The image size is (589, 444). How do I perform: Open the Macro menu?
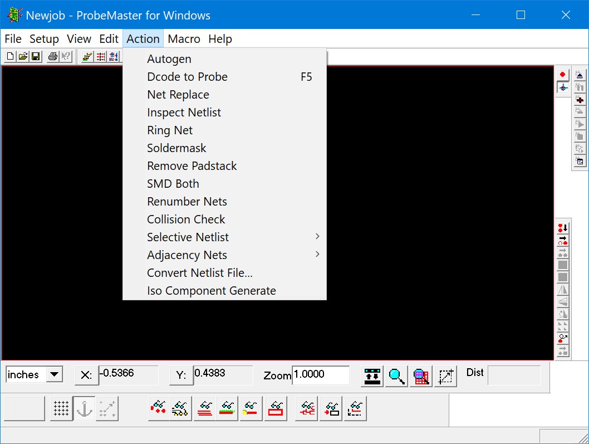click(184, 39)
